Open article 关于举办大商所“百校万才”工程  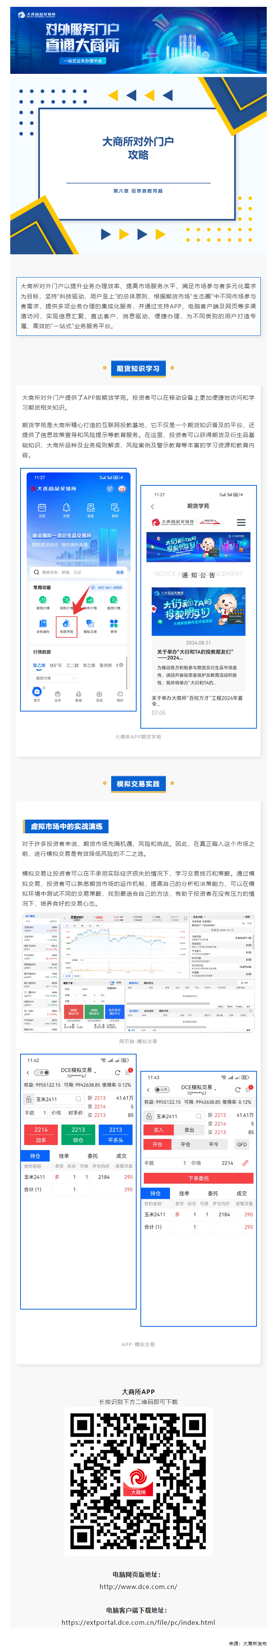click(198, 700)
